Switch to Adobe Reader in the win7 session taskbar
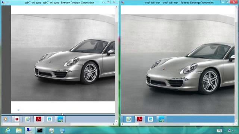The image size is (239, 134). pyautogui.click(x=38, y=119)
